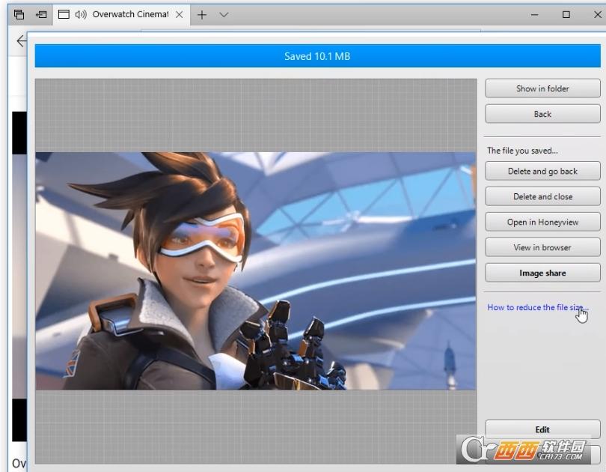The height and width of the screenshot is (472, 606).
Task: Click the 'The file you saved...' label
Action: click(x=522, y=151)
